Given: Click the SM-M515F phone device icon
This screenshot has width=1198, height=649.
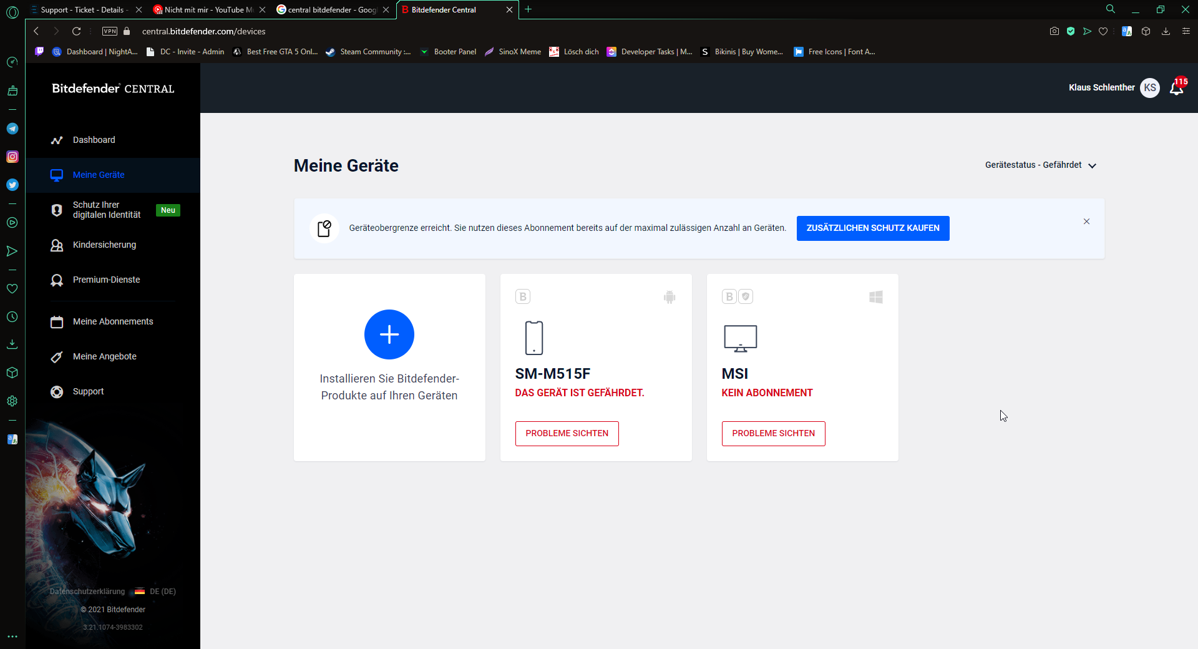Looking at the screenshot, I should pos(533,338).
